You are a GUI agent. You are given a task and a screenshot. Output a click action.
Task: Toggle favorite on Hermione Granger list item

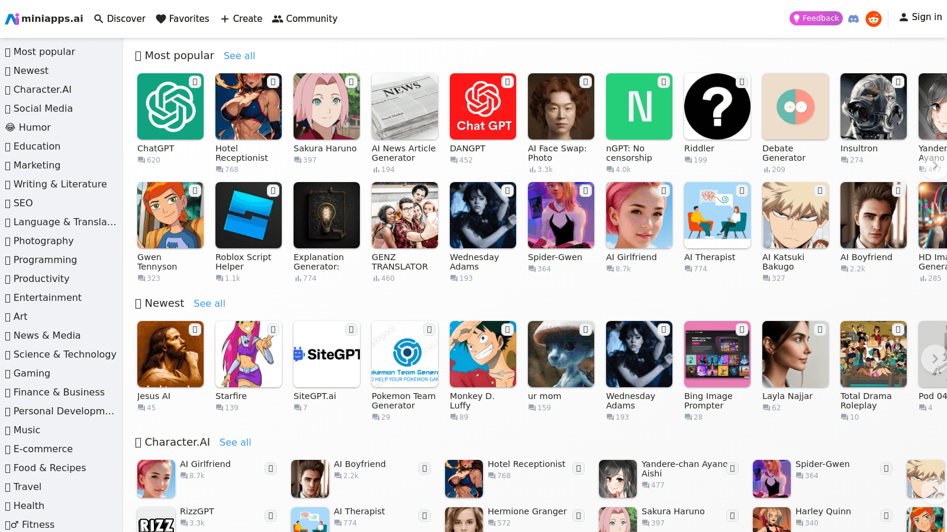(578, 516)
